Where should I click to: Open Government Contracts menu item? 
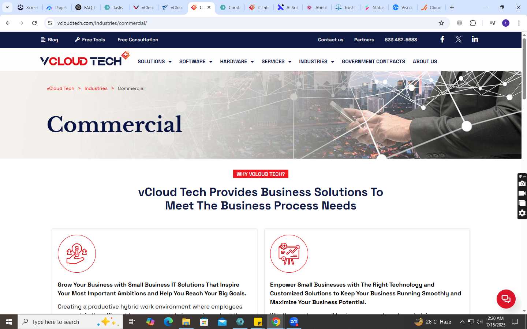[373, 61]
